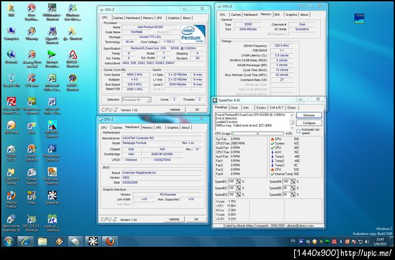This screenshot has width=395, height=260.
Task: Launch the Photoshop shortcut icon
Action: coord(52,152)
